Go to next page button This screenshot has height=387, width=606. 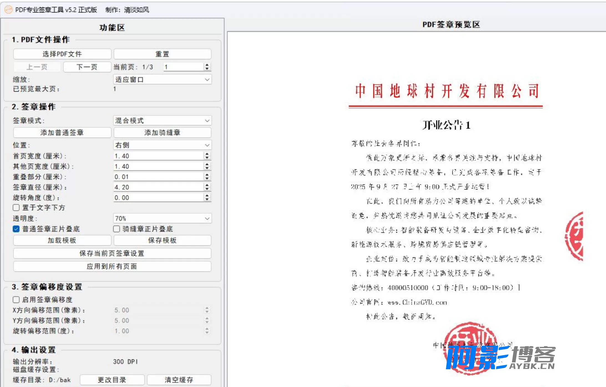pos(87,67)
